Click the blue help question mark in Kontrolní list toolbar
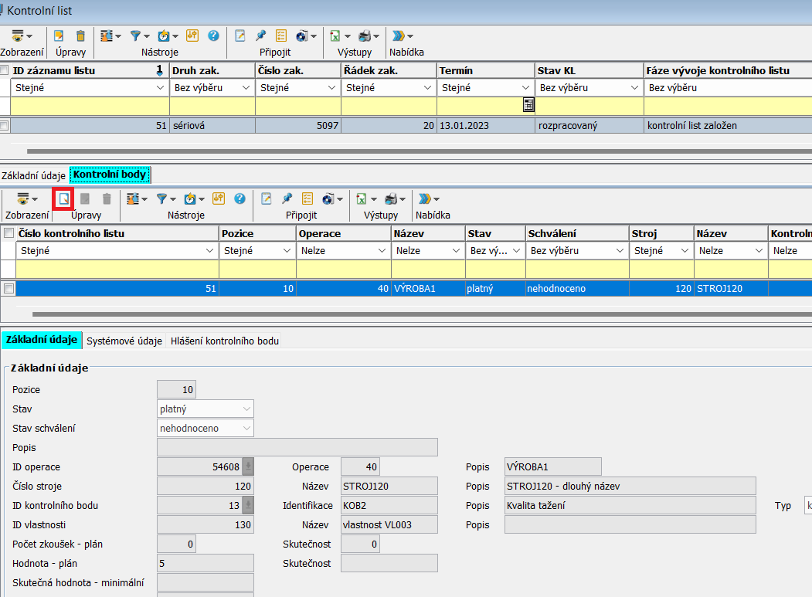Screen dimensions: 812x597 click(x=213, y=36)
